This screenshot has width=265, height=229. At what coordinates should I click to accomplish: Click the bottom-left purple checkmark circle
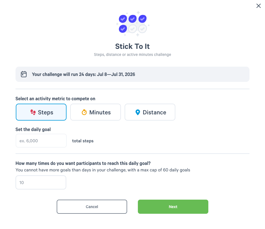[x=123, y=29]
